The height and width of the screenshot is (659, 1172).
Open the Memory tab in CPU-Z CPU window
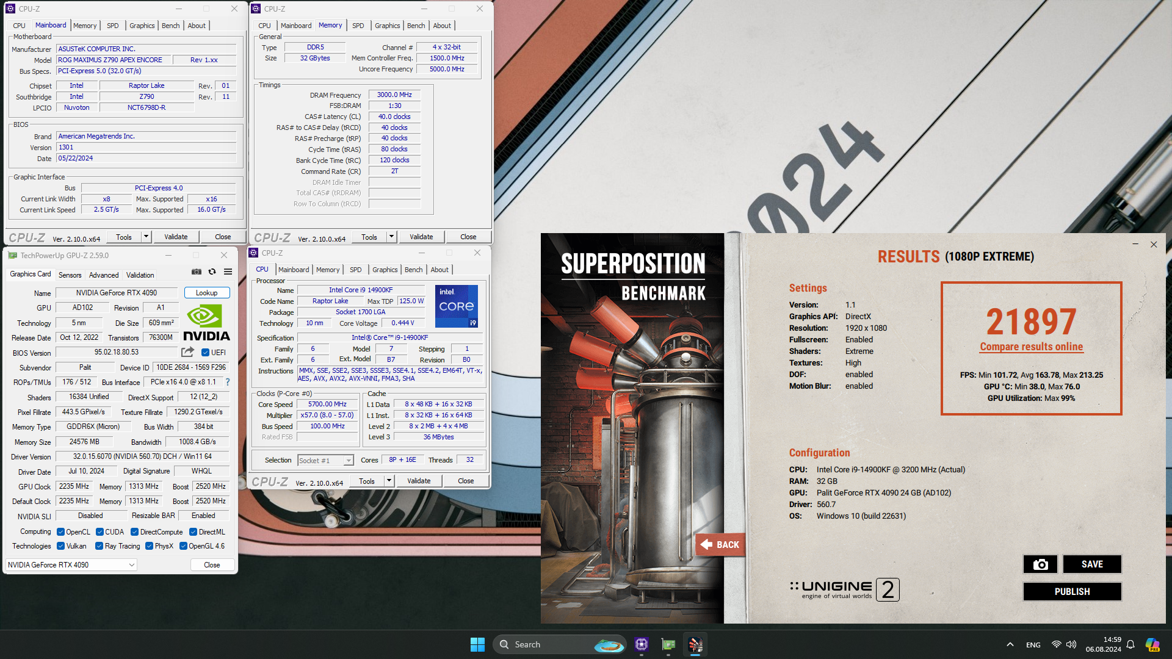[x=328, y=270]
